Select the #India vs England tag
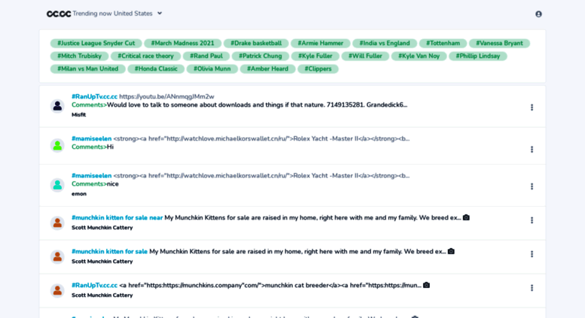Image resolution: width=585 pixels, height=318 pixels. click(x=384, y=43)
